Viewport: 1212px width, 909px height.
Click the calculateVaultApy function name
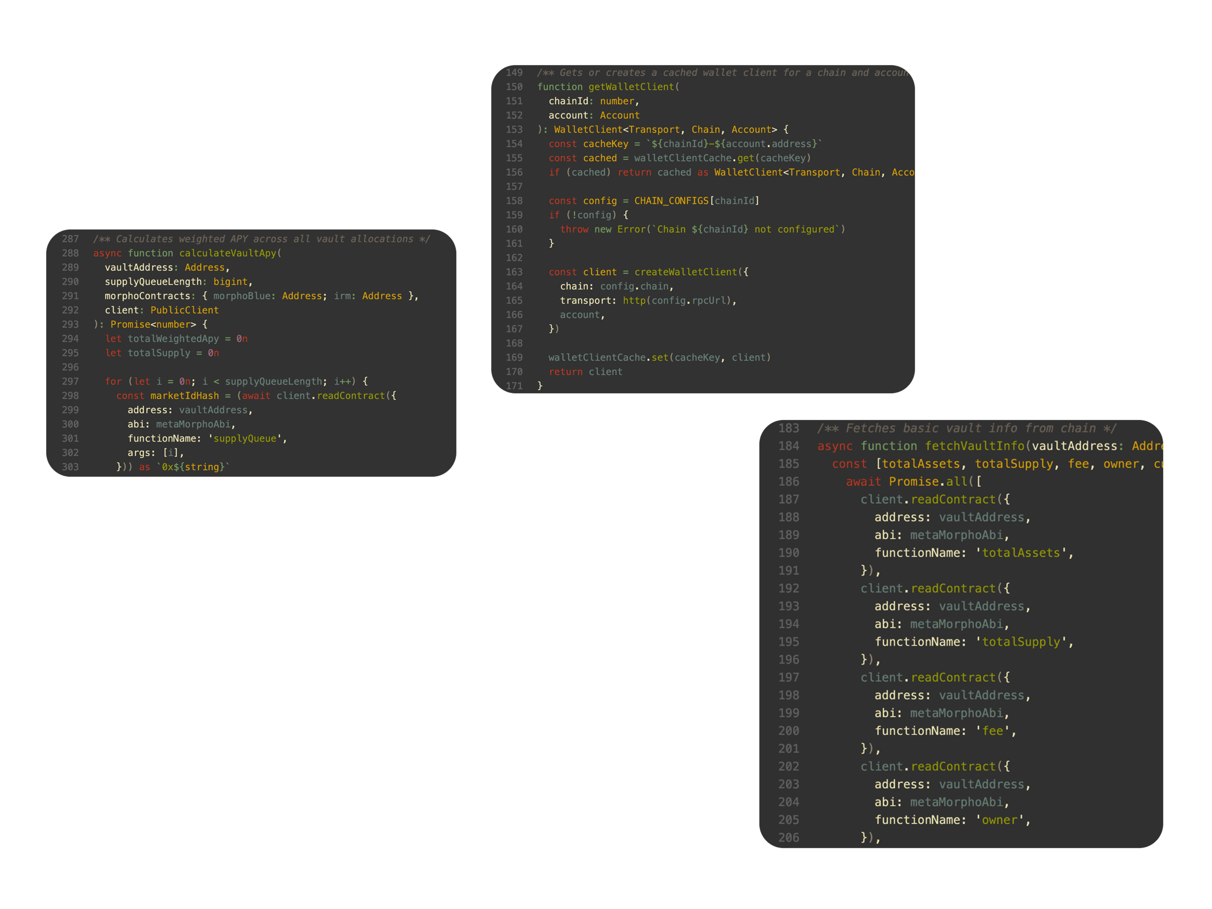(228, 253)
